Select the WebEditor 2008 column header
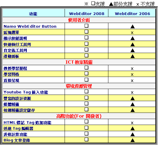 tap(87, 14)
